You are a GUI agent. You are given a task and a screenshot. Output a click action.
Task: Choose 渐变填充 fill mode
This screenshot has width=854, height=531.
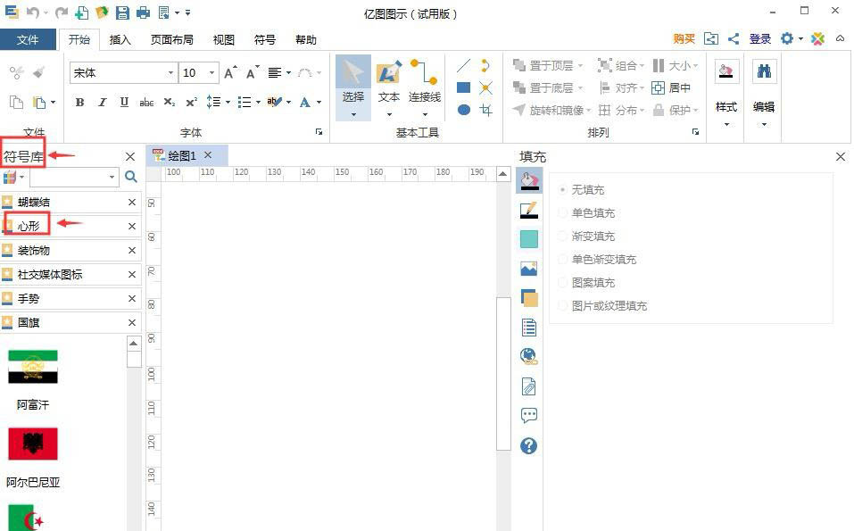click(x=591, y=236)
